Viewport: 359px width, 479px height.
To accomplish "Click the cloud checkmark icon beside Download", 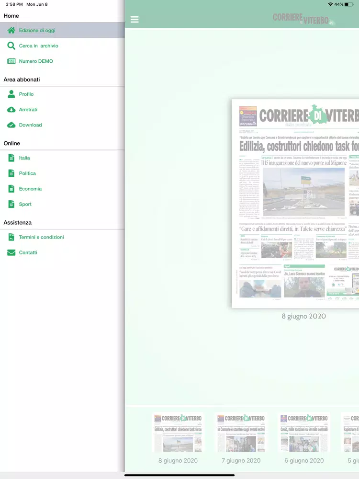I will point(11,125).
